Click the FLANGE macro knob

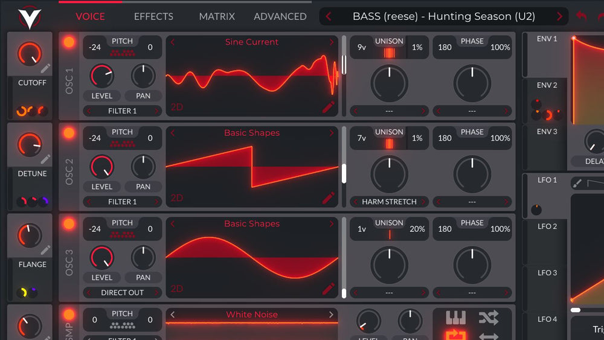(x=29, y=236)
